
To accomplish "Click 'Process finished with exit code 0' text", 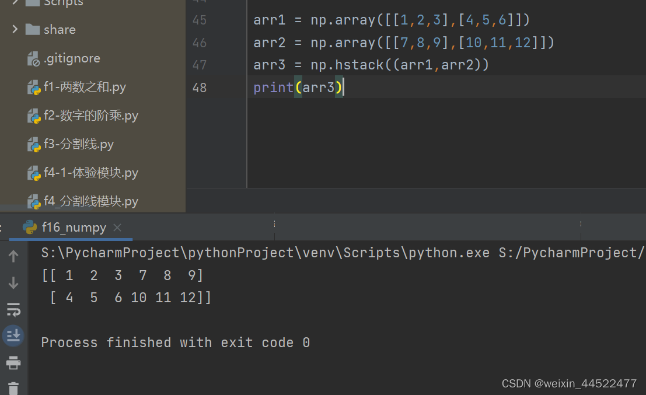I will point(176,342).
